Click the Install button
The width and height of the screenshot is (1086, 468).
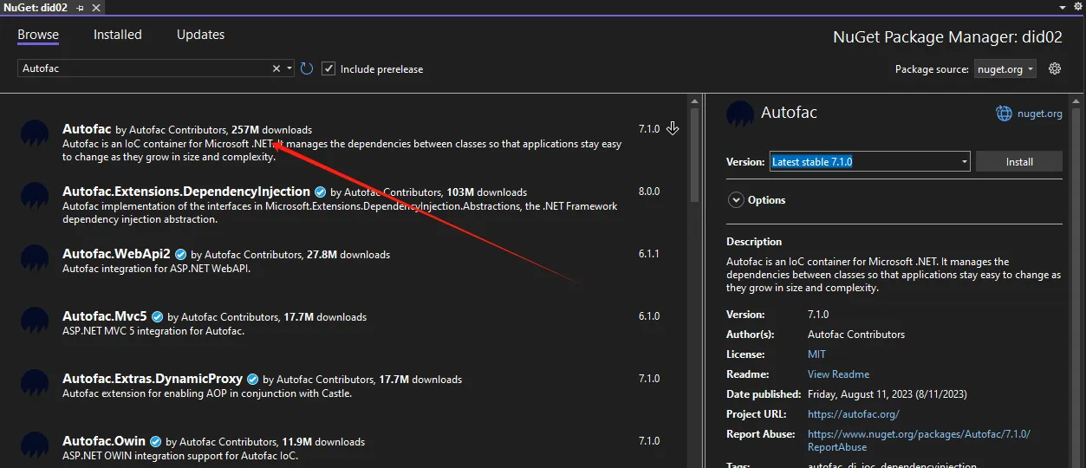point(1019,161)
